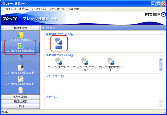
Task: Click the フレッツ・スクウェア label text
Action: coord(59,67)
